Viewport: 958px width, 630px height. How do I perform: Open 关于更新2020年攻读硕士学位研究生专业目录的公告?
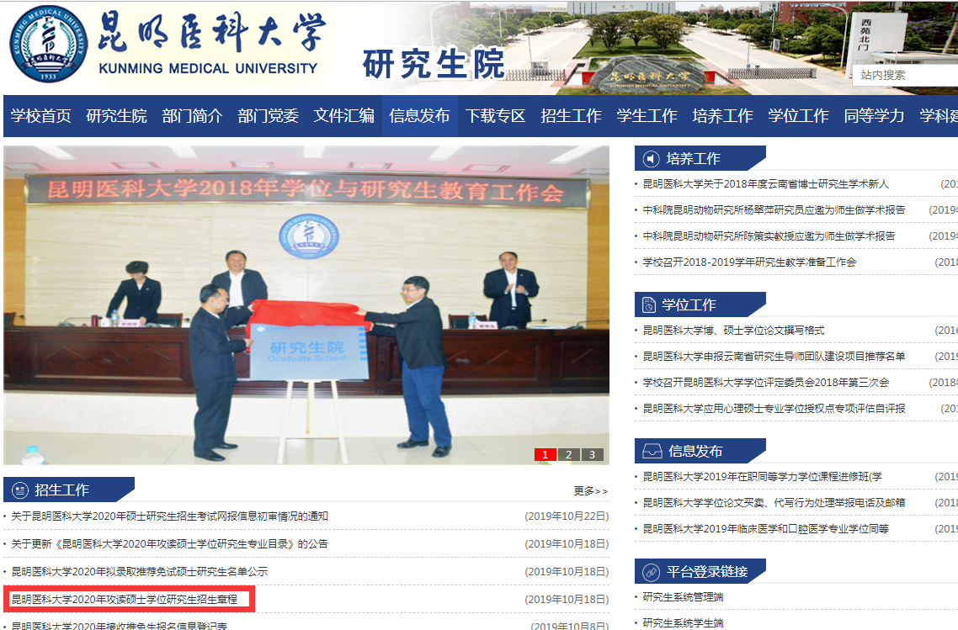[170, 544]
